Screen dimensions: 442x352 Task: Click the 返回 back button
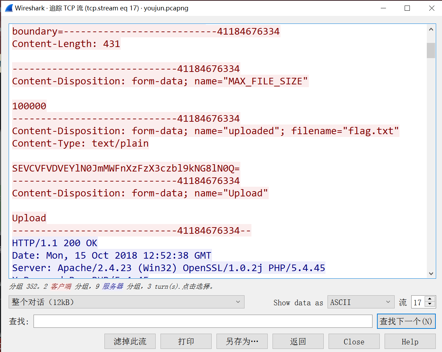[x=298, y=341]
